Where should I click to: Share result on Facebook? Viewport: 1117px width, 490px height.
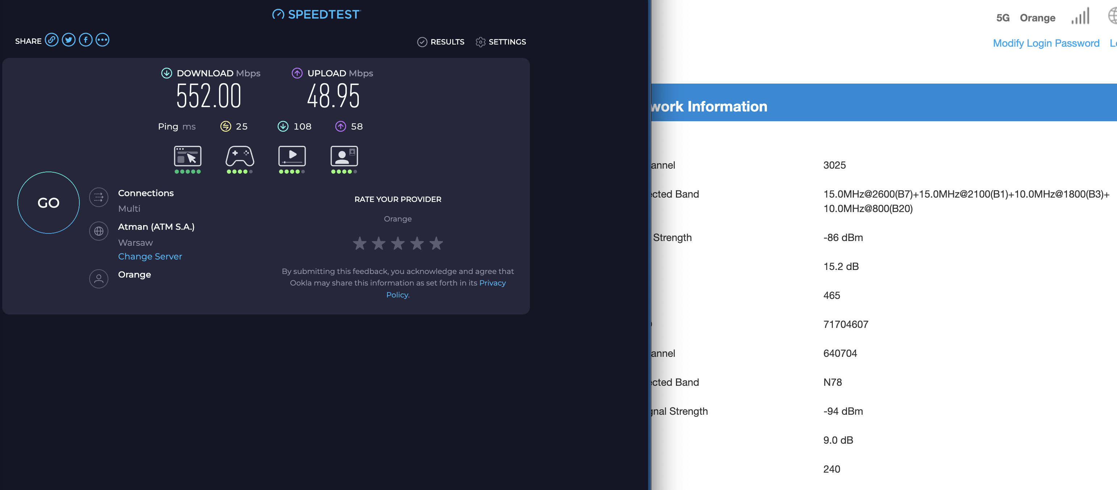[x=86, y=40]
